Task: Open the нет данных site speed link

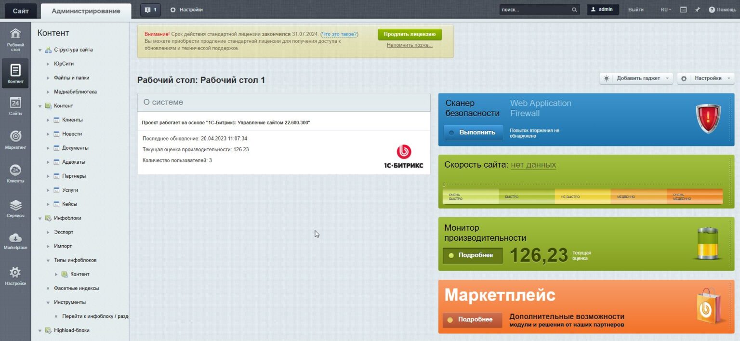Action: pos(533,165)
